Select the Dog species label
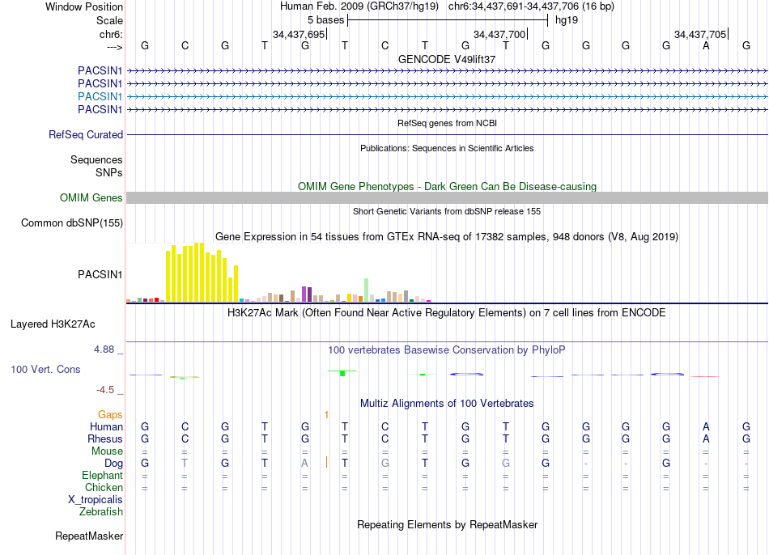Image resolution: width=769 pixels, height=555 pixels. [x=114, y=464]
